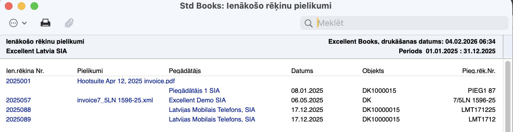The image size is (513, 132).
Task: Close the window with red button
Action: tap(9, 6)
